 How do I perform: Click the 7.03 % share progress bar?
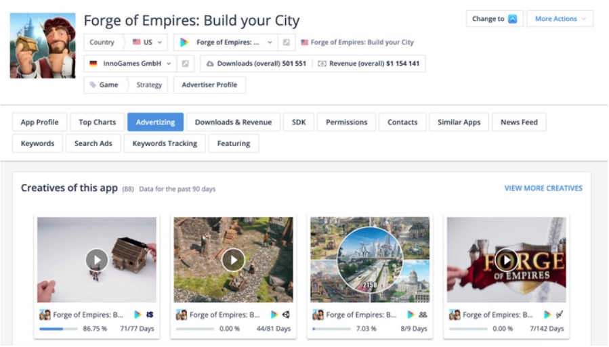(331, 329)
